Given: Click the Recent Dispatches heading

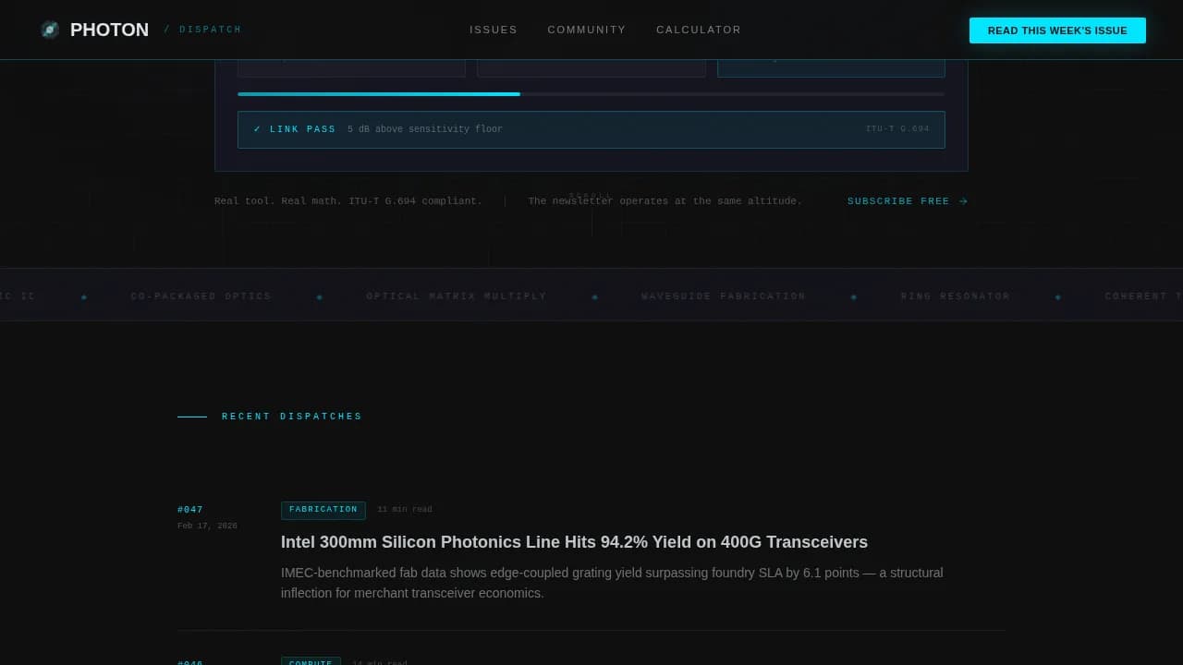Looking at the screenshot, I should [292, 417].
